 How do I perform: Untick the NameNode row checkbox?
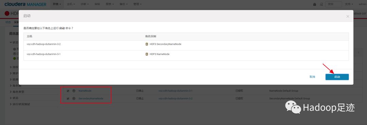(x=68, y=91)
